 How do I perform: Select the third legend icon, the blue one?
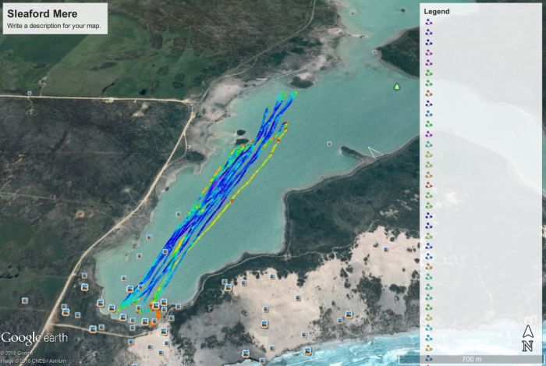[x=428, y=43]
